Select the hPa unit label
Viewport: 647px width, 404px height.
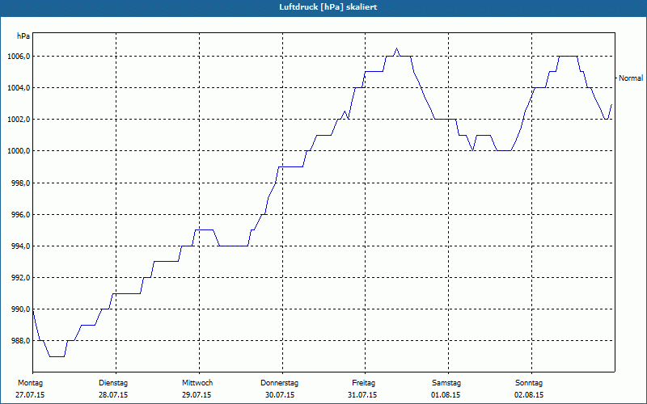23,36
